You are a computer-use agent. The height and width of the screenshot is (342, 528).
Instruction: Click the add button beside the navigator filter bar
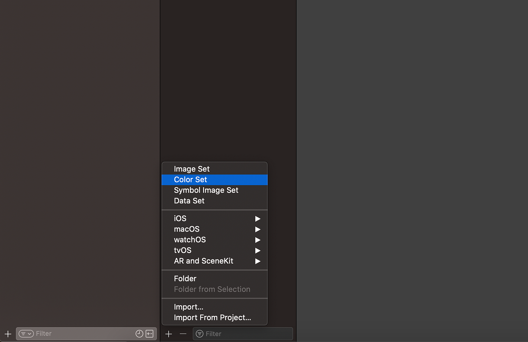pos(8,334)
